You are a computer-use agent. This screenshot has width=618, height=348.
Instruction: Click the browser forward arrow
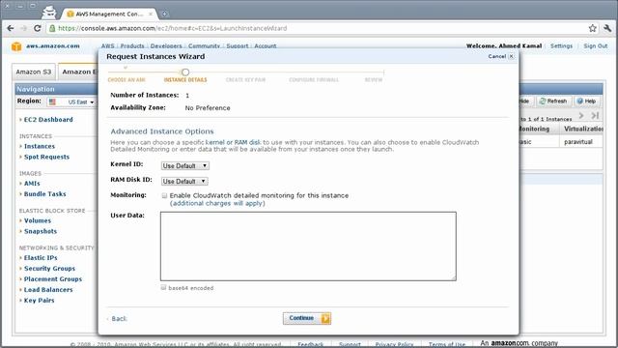pyautogui.click(x=23, y=28)
